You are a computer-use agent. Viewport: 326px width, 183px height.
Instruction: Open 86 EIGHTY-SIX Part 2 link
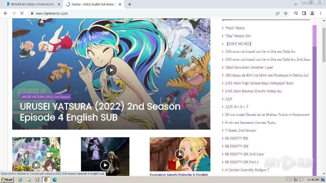coord(242,162)
